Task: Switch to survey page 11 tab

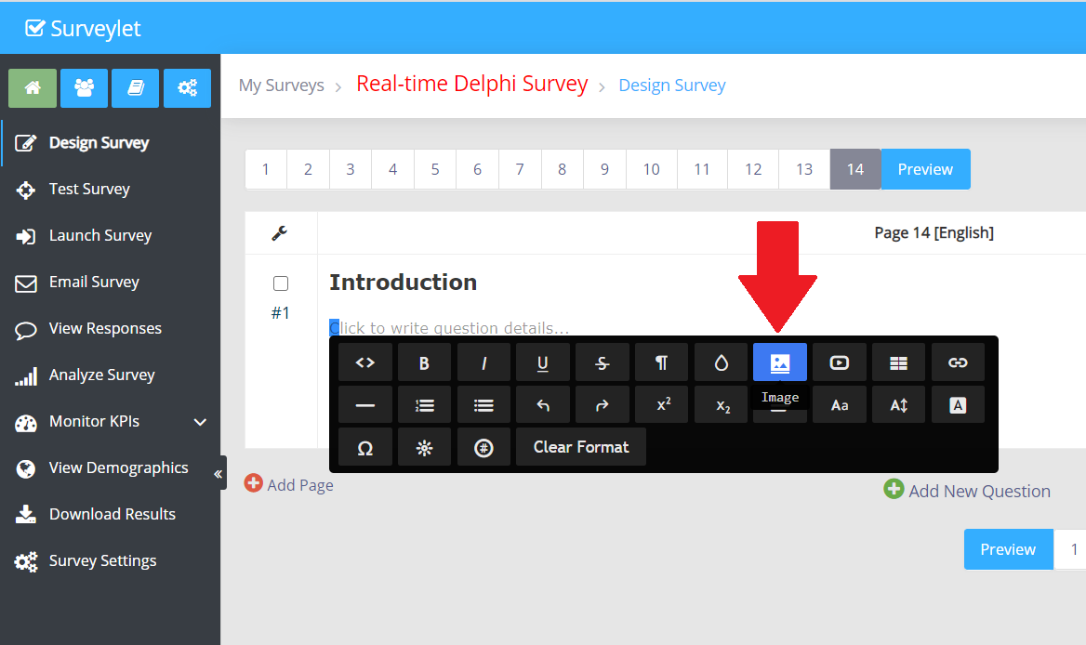Action: [x=702, y=169]
